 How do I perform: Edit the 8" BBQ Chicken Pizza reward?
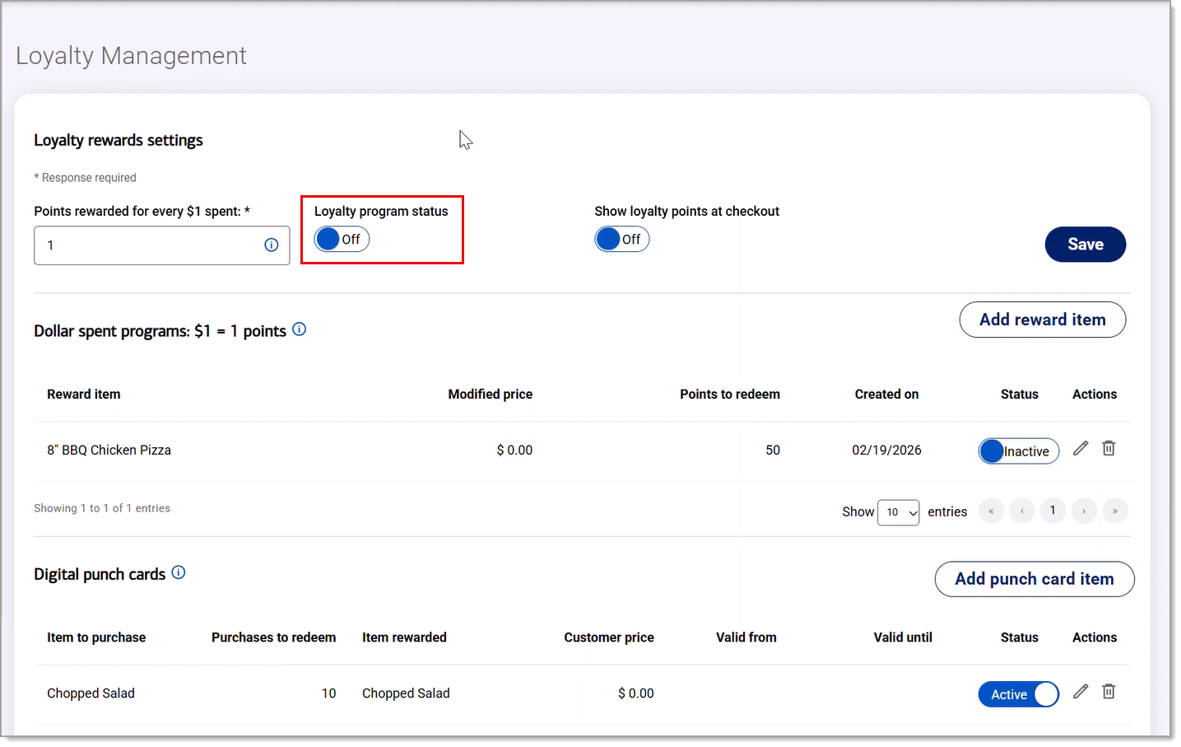click(1081, 448)
